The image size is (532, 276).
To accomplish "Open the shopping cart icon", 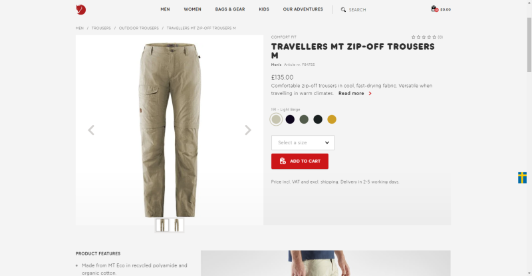I will 434,9.
